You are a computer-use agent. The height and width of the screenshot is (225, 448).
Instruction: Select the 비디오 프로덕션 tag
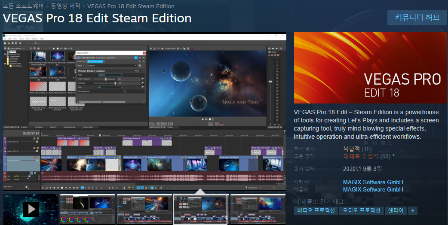(316, 211)
